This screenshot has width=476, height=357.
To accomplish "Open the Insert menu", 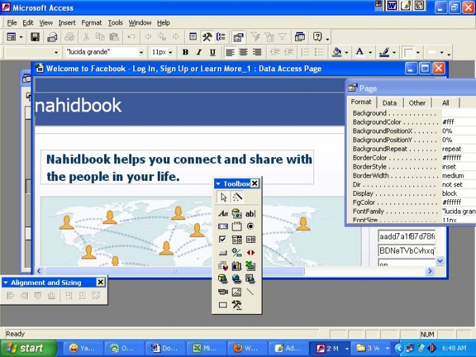I will pos(67,22).
